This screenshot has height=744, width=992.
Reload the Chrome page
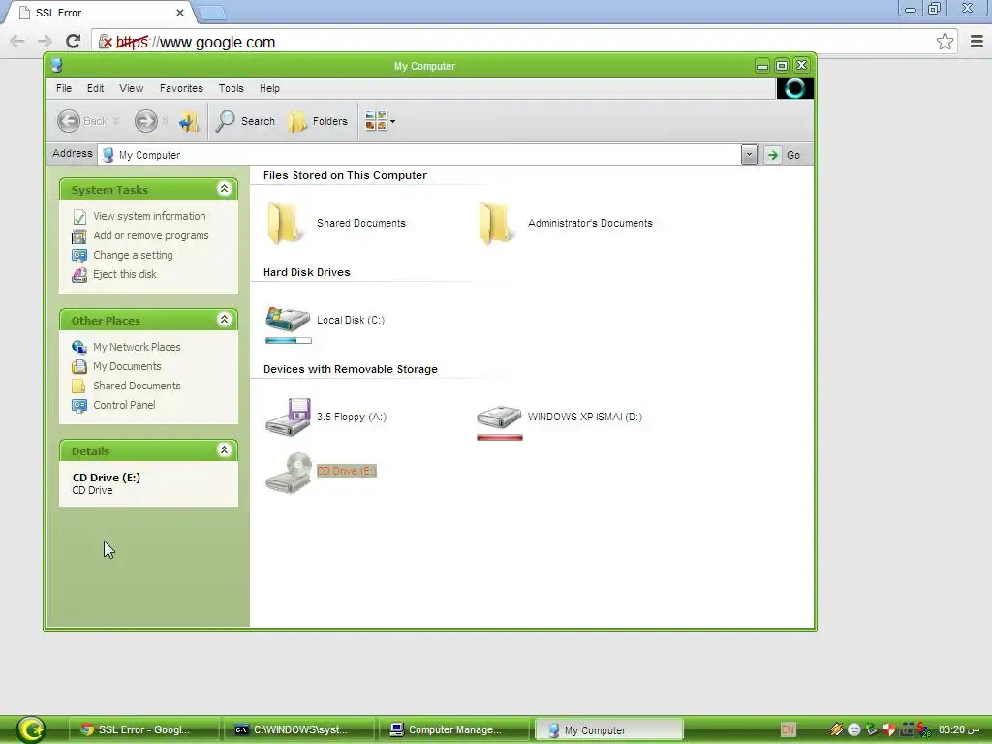(74, 42)
